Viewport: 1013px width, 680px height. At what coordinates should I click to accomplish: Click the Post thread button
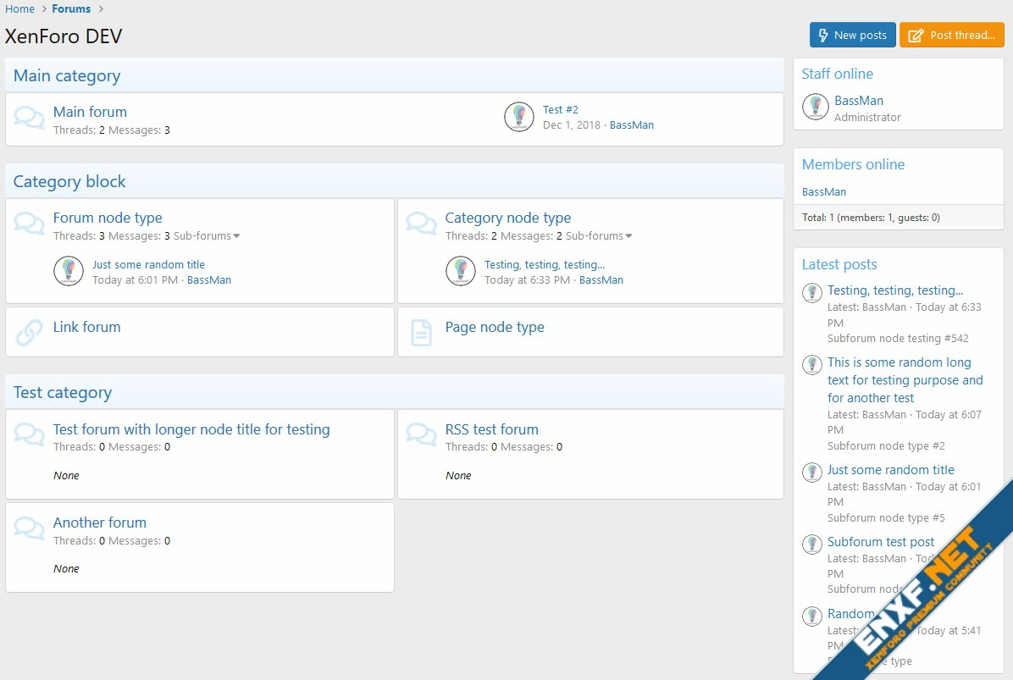(x=951, y=35)
